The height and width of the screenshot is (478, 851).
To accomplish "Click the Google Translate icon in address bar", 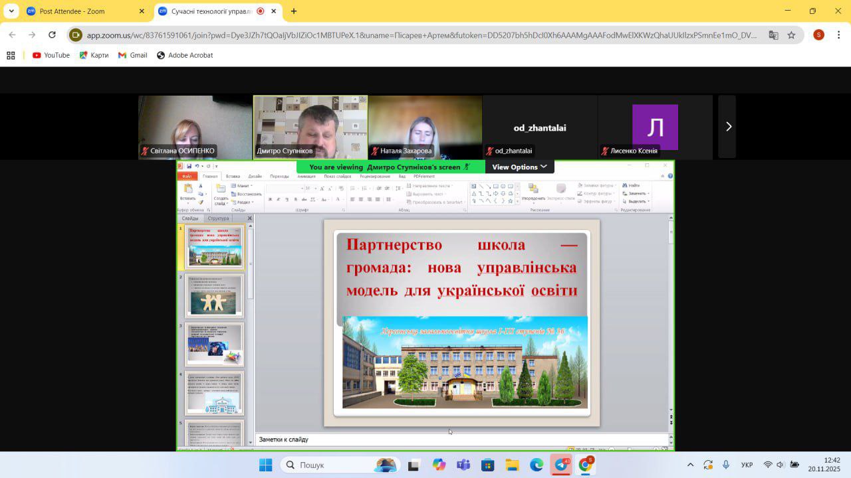I will point(773,35).
